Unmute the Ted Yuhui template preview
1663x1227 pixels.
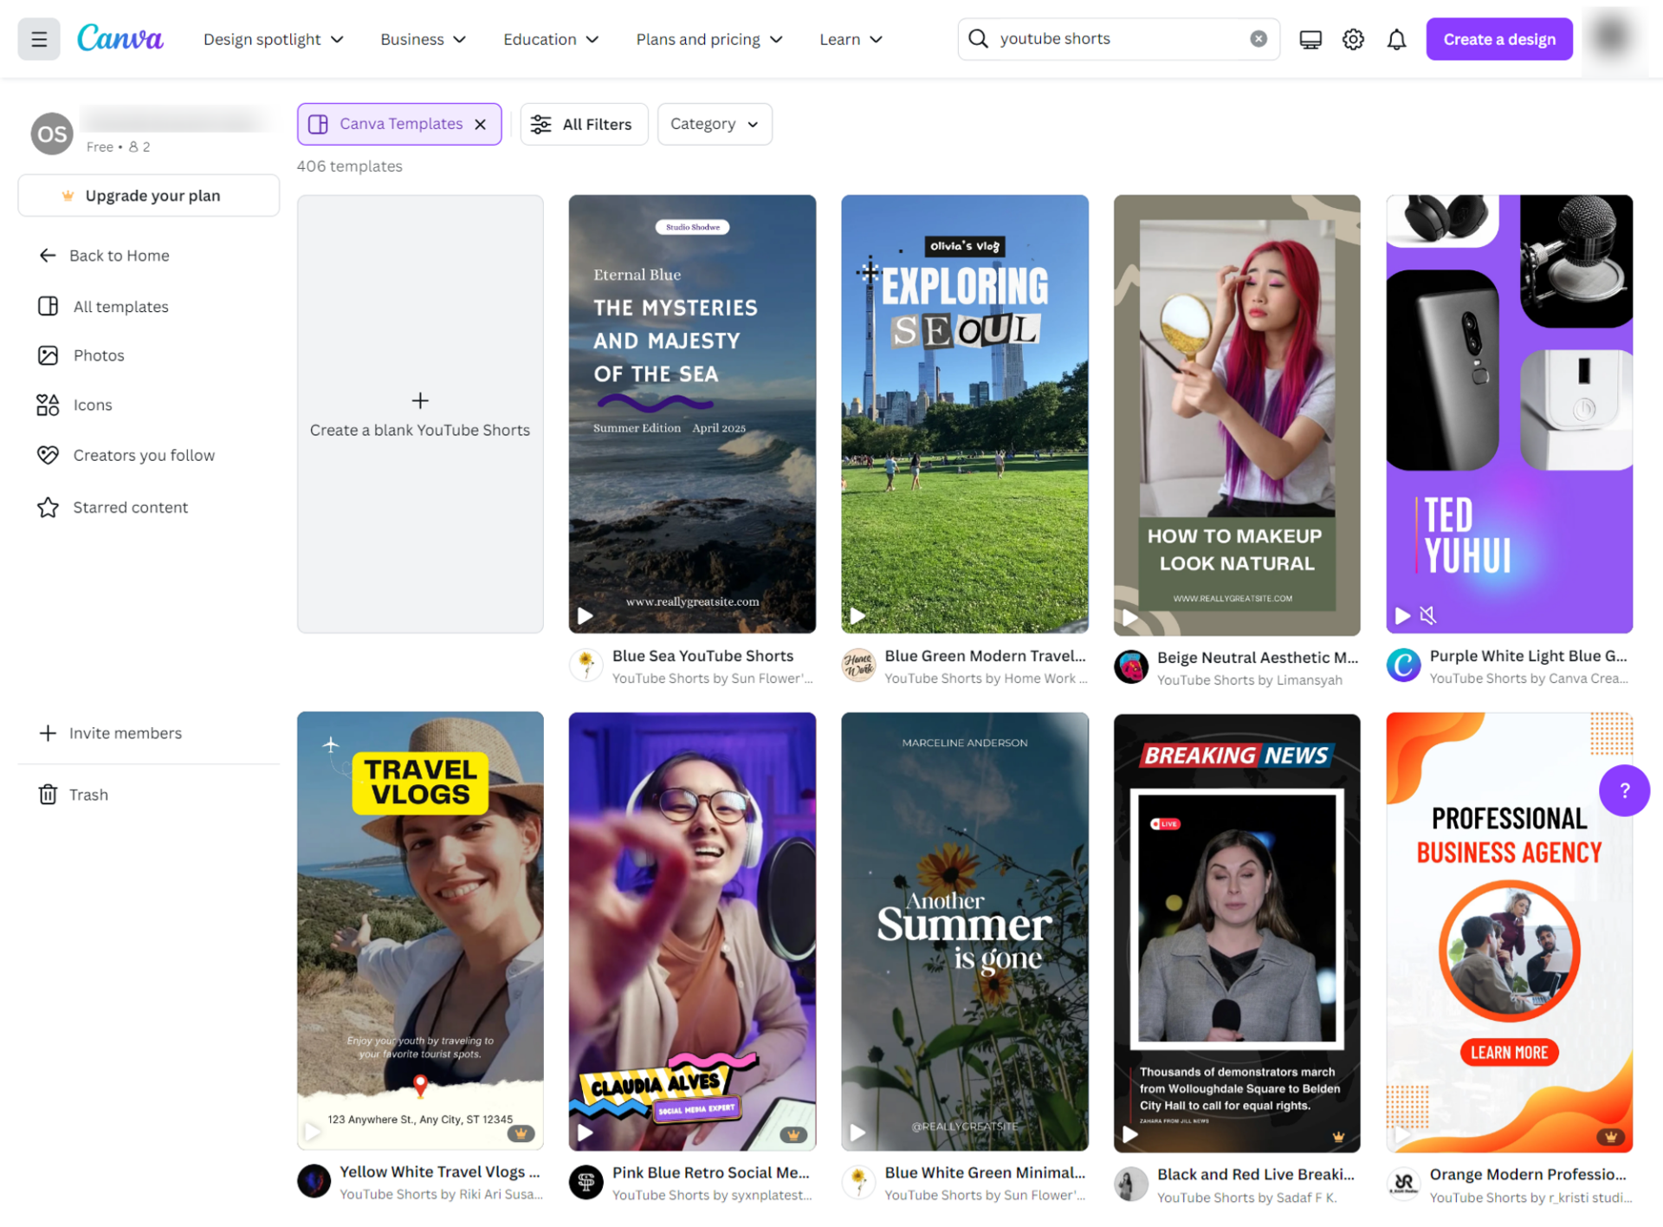click(1427, 615)
